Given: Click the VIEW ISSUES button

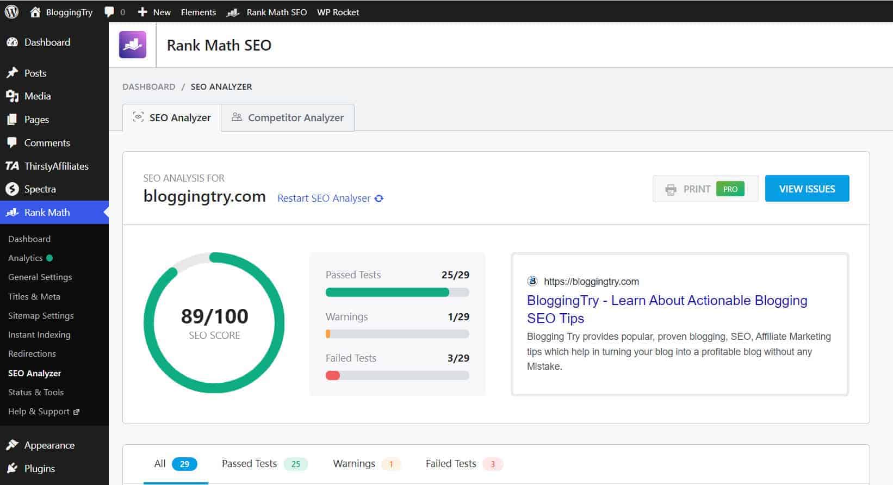Looking at the screenshot, I should [807, 189].
